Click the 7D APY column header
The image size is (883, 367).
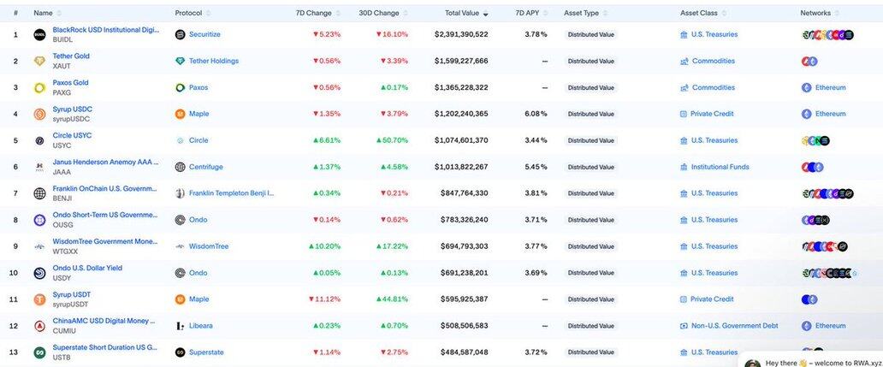(527, 14)
